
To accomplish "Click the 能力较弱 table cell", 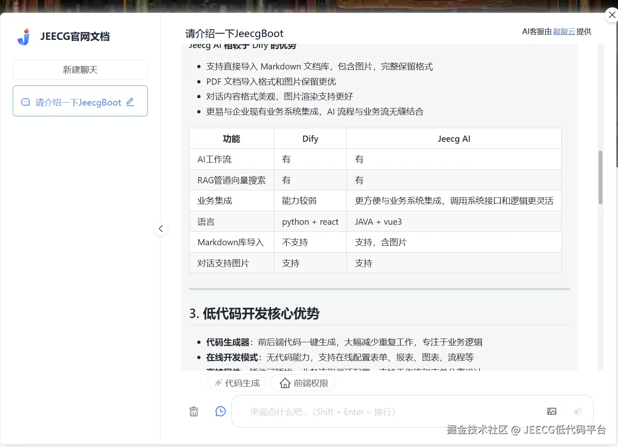I will point(310,200).
